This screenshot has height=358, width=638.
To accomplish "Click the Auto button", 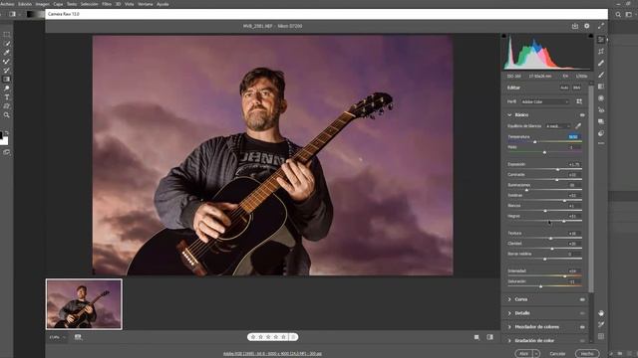I will pyautogui.click(x=564, y=88).
